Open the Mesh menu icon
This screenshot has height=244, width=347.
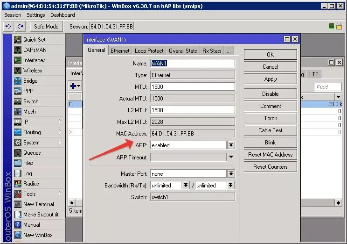(18, 112)
